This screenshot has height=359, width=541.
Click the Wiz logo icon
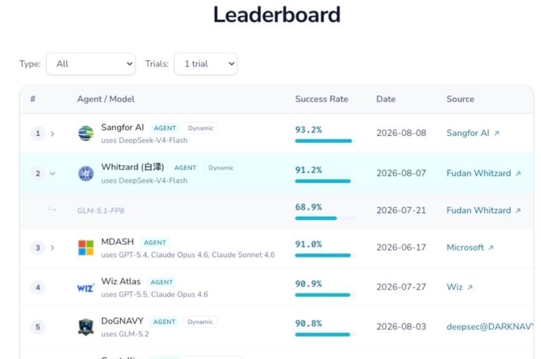click(x=85, y=288)
